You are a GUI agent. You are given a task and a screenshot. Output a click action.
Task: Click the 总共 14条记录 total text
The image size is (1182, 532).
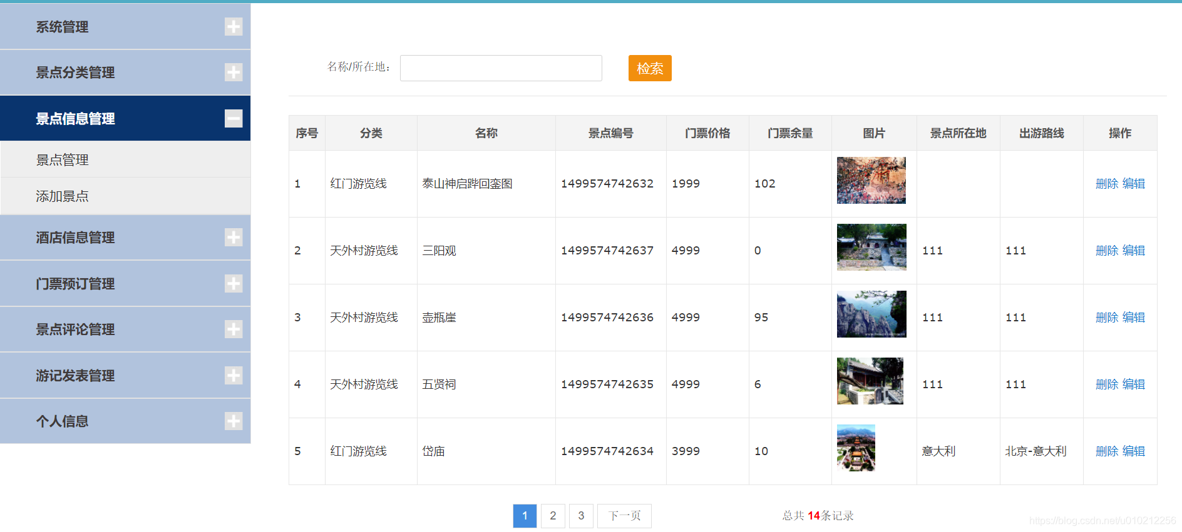(x=818, y=516)
